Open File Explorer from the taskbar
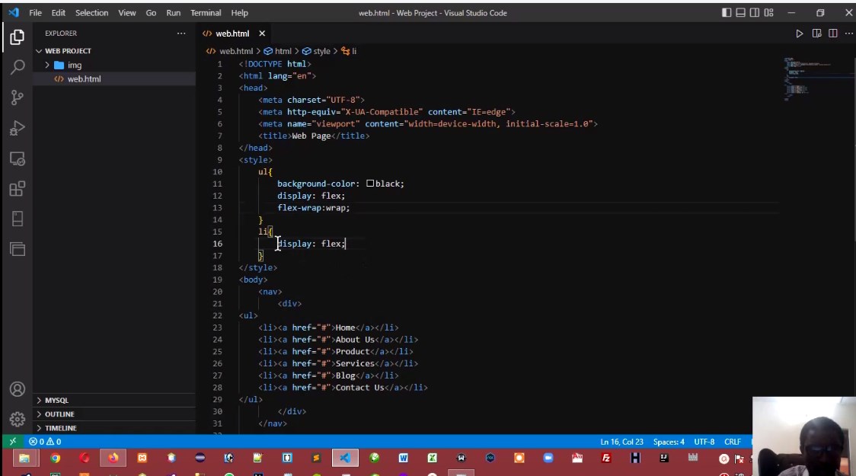Image resolution: width=856 pixels, height=476 pixels. (x=24, y=458)
